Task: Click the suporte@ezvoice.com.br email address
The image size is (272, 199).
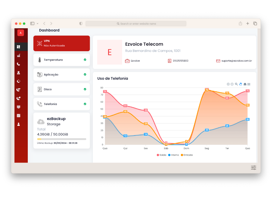Action: [237, 61]
